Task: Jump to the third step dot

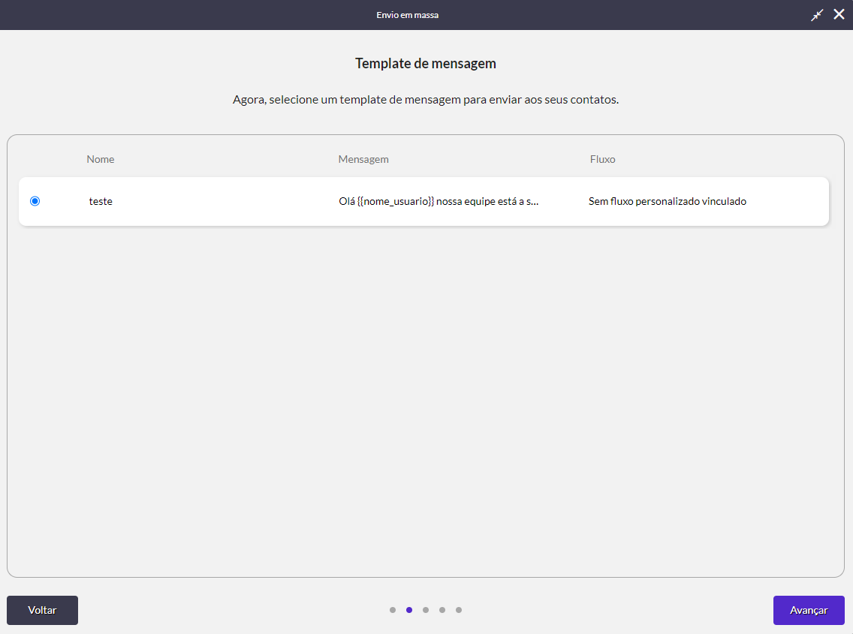Action: click(426, 610)
